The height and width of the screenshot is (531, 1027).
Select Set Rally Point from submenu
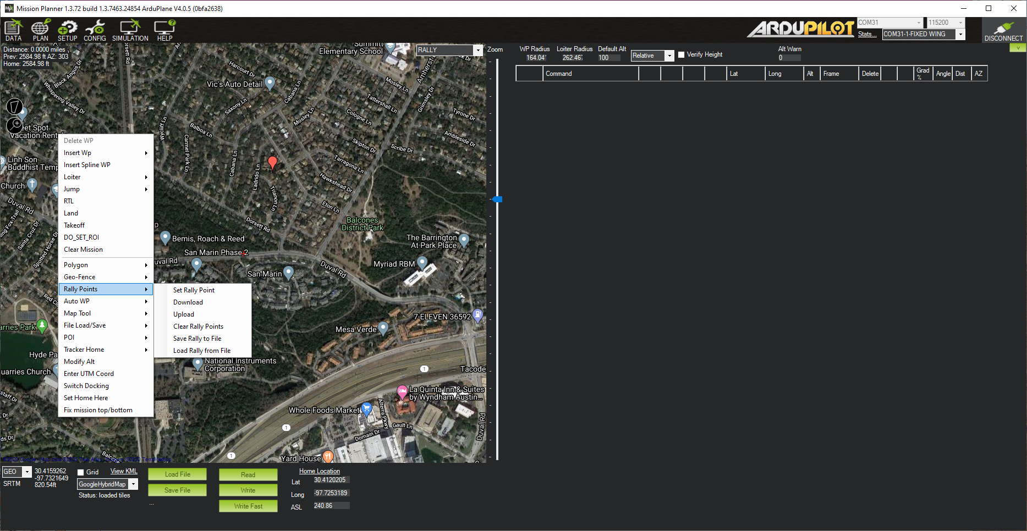coord(194,290)
